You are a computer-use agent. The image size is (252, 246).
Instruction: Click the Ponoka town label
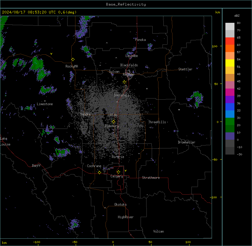coord(140,40)
